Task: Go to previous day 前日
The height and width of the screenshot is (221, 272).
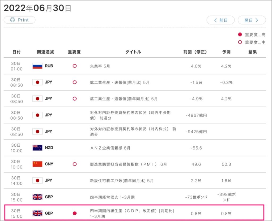Action: (220, 20)
